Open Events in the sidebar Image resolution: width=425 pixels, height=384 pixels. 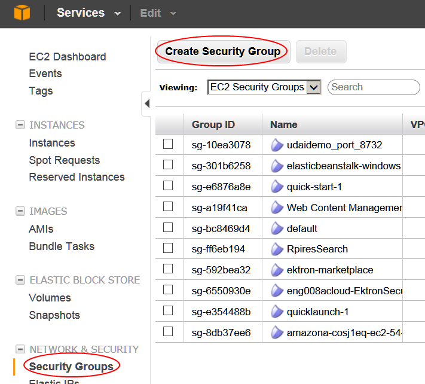click(45, 74)
